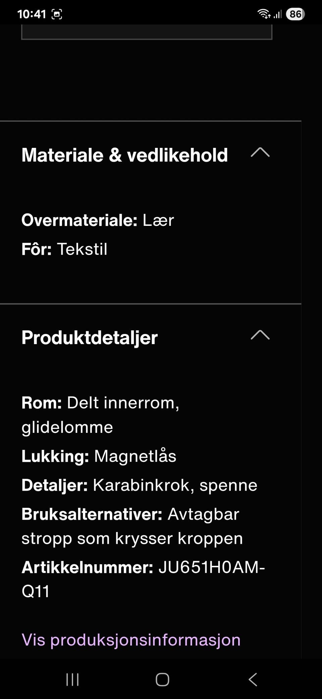
Task: Tap the Materiale & vedlikehold heading
Action: [124, 155]
